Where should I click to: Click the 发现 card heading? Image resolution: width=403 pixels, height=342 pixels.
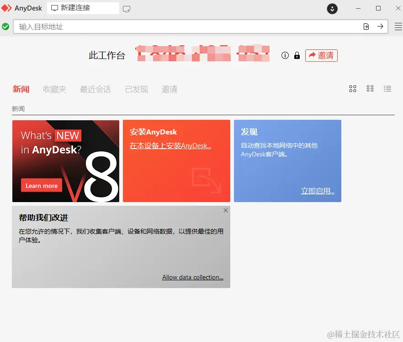click(x=249, y=132)
